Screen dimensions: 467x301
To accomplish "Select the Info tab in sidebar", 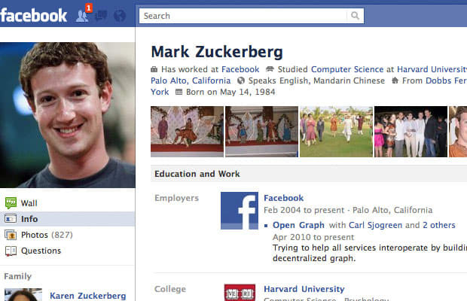I will click(67, 219).
